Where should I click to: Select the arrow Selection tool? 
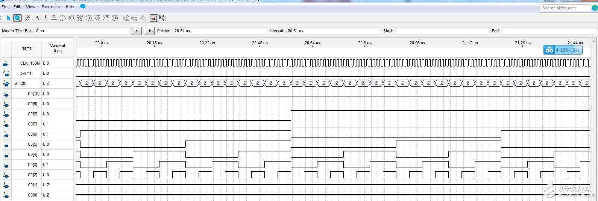9,18
